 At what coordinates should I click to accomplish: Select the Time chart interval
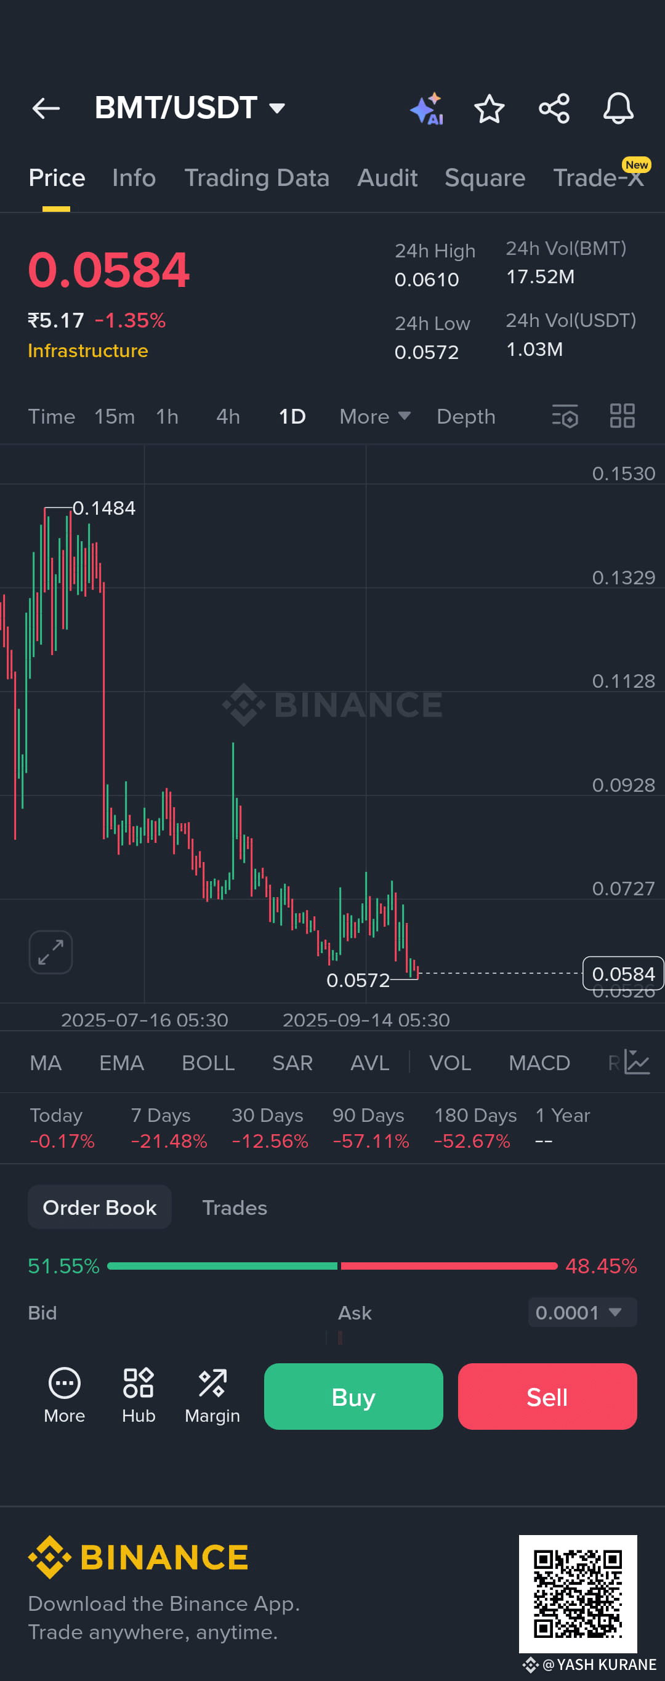(x=52, y=416)
